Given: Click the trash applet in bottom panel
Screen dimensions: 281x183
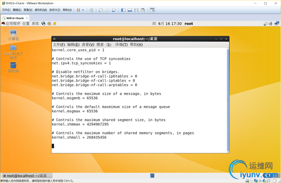Looking at the screenshot, I should [x=152, y=175].
